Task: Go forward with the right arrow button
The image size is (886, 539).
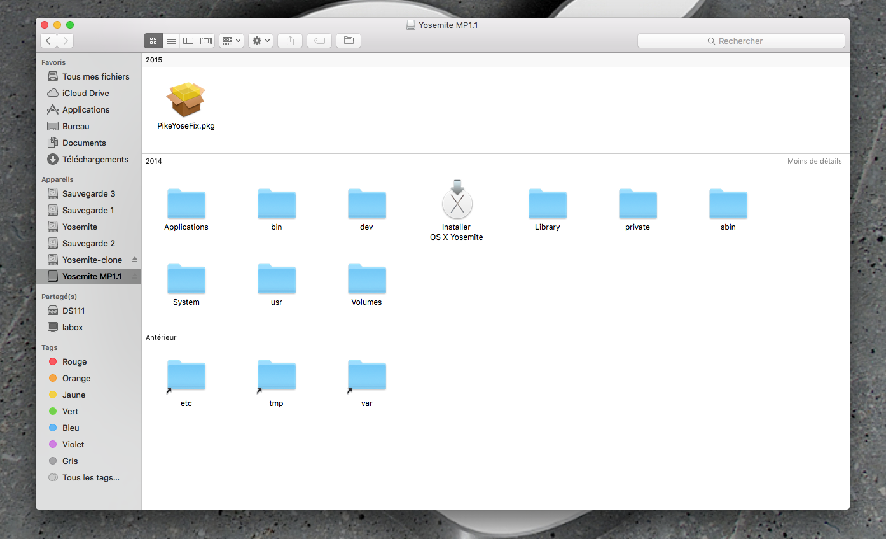Action: [65, 41]
